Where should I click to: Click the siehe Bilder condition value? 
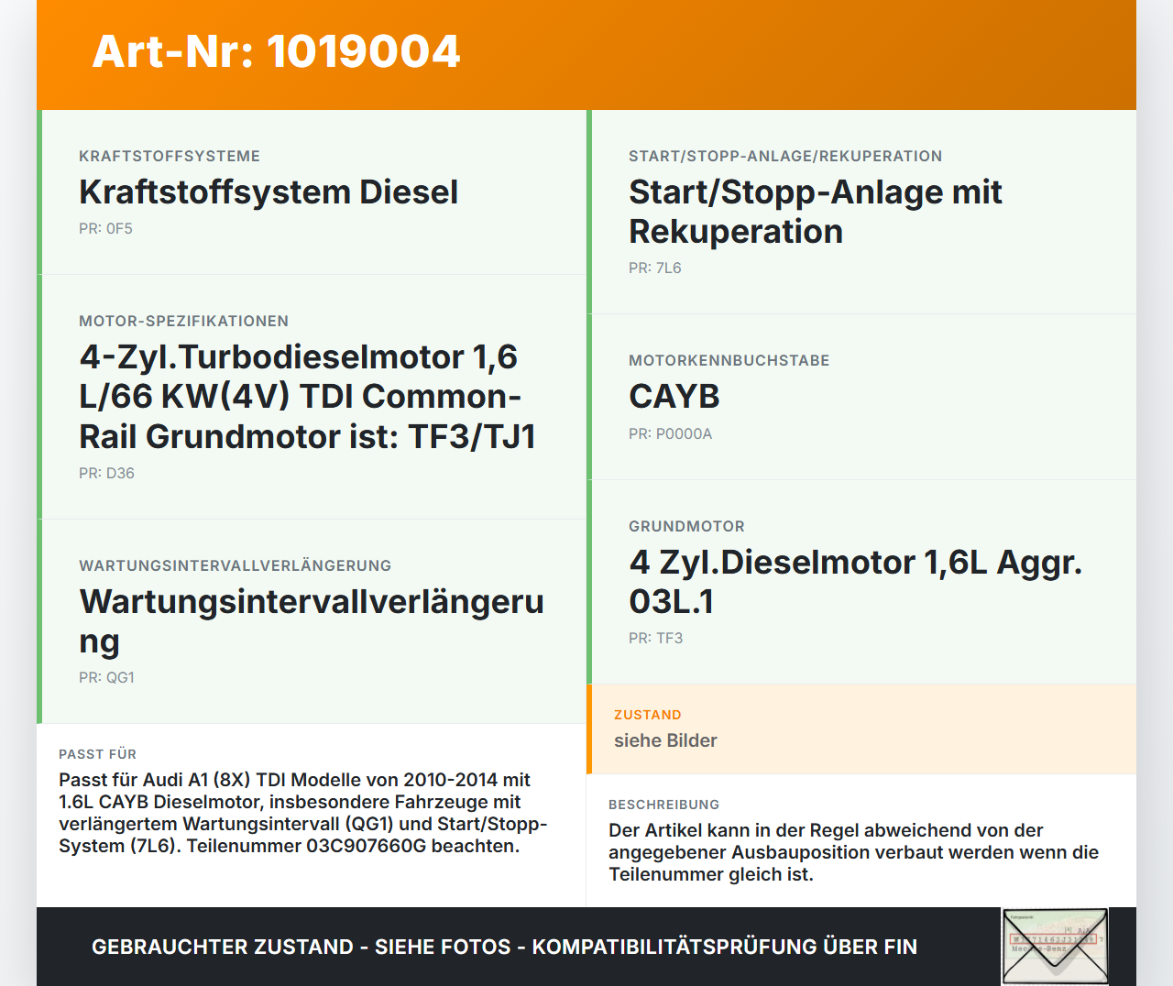coord(665,740)
